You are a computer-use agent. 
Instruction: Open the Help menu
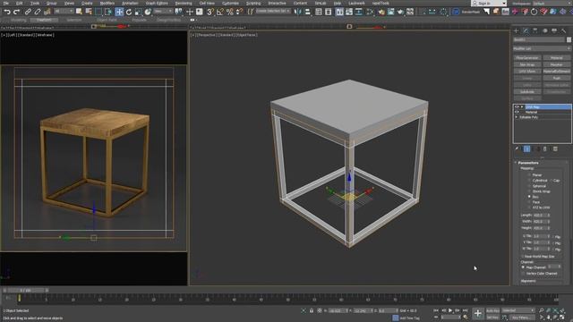(x=337, y=3)
